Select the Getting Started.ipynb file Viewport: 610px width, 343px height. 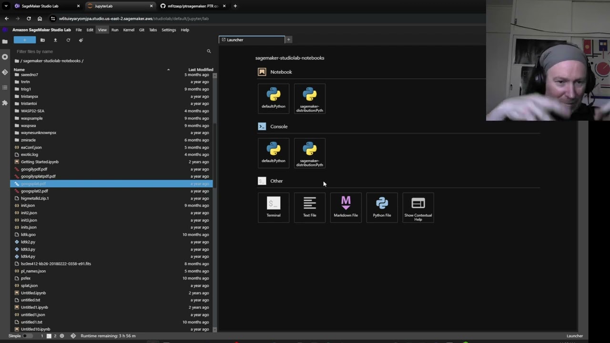point(112,162)
